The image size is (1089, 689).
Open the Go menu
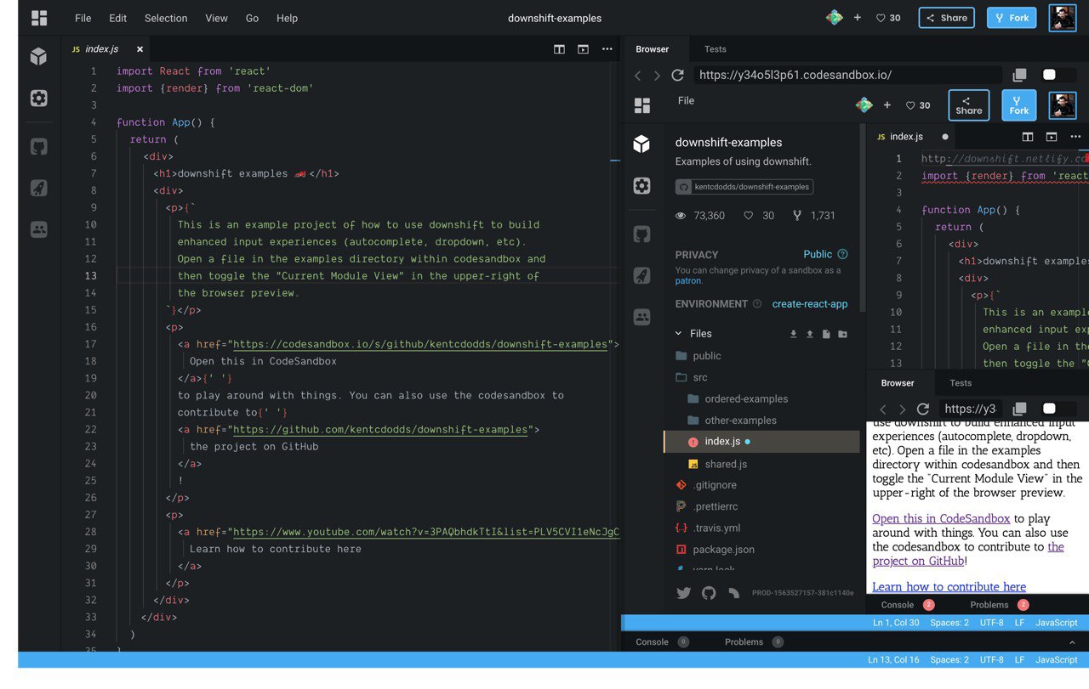pos(252,18)
